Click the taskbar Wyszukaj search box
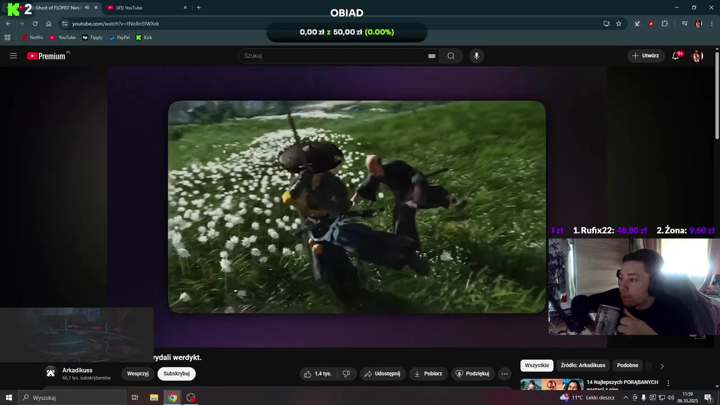This screenshot has height=405, width=720. point(72,398)
